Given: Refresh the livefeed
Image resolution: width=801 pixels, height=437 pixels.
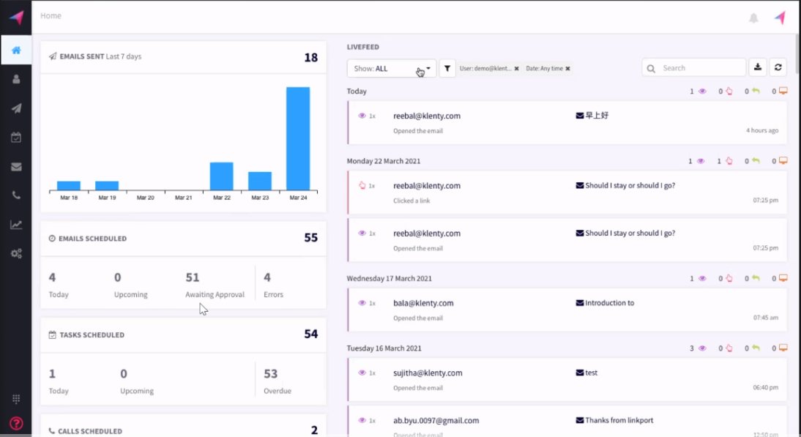Looking at the screenshot, I should click(x=778, y=67).
